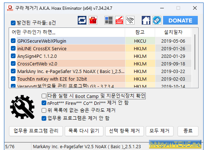
Task: Sort by the 어떤 구라인가 하면 column header
Action: [x=67, y=32]
